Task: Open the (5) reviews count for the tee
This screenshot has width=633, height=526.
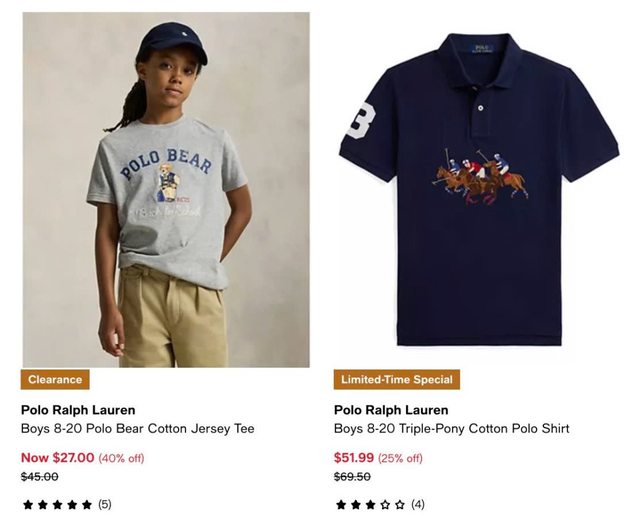Action: [x=104, y=504]
